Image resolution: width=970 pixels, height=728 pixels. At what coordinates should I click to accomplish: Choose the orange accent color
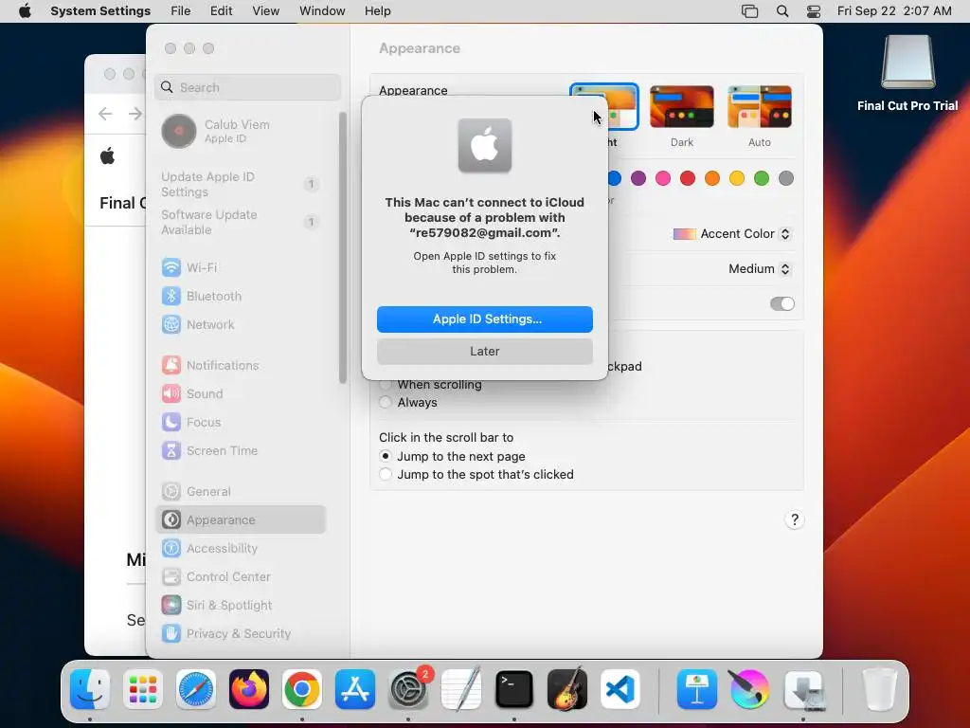(x=712, y=178)
